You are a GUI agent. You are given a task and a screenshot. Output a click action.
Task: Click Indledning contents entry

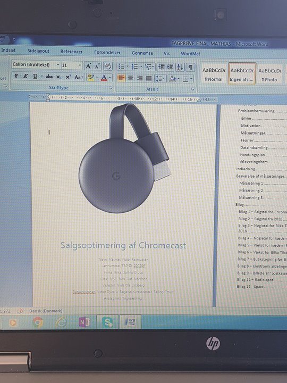coord(246,169)
